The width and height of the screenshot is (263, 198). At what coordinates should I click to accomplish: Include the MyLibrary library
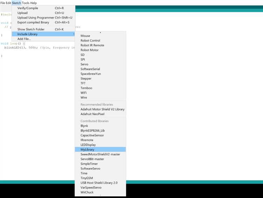(x=87, y=150)
